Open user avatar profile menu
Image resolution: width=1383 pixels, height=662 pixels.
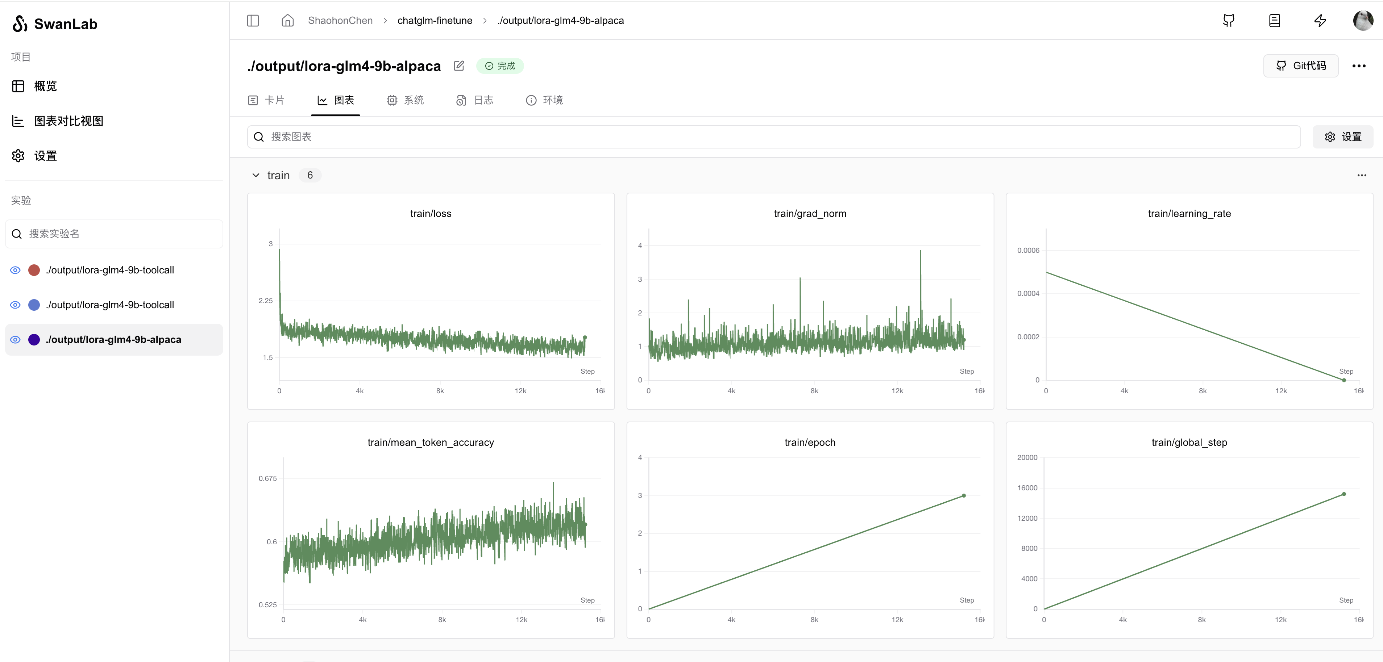1363,20
